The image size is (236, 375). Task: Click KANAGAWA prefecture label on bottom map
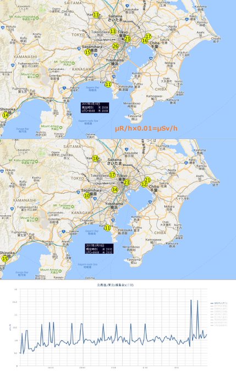pyautogui.click(x=82, y=213)
